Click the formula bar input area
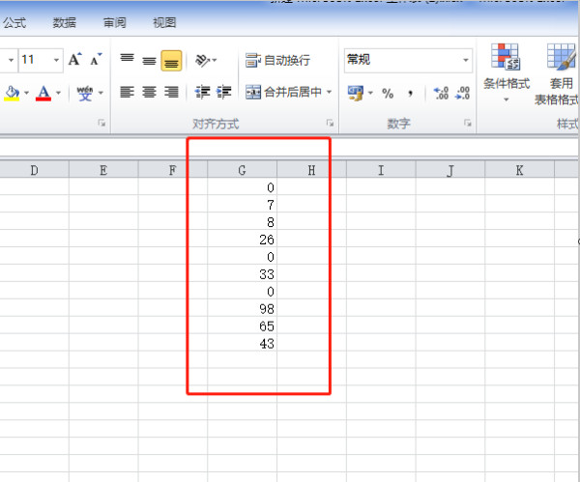 pyautogui.click(x=288, y=147)
